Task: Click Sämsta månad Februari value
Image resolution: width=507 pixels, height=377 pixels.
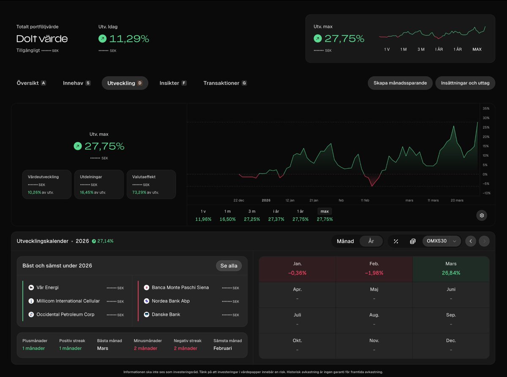Action: 223,348
